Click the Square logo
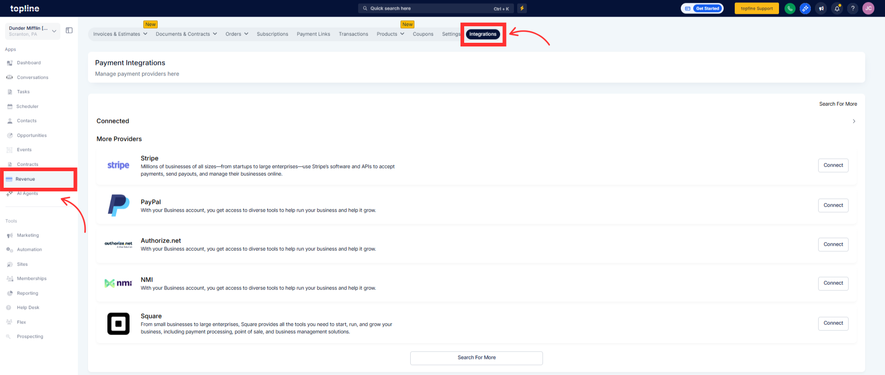 click(x=118, y=323)
